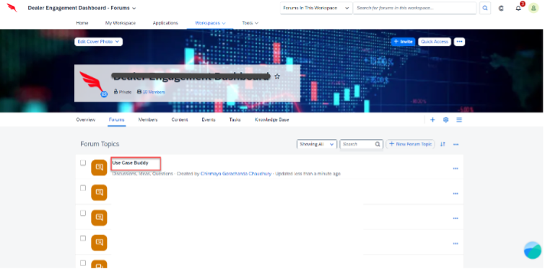545x269 pixels.
Task: Click the icon left of the notification bell
Action: [501, 9]
